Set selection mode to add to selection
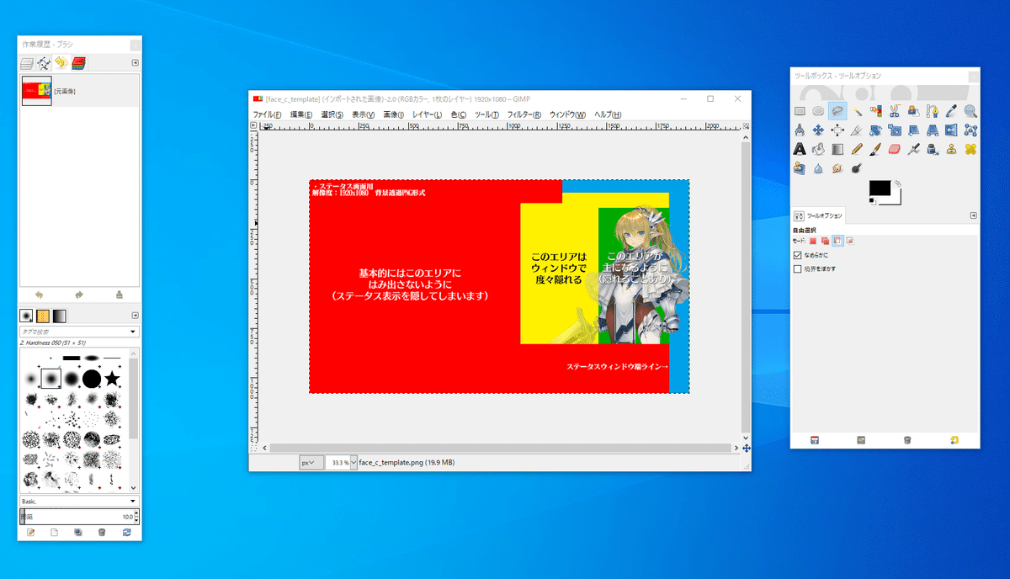1010x579 pixels. click(x=826, y=242)
